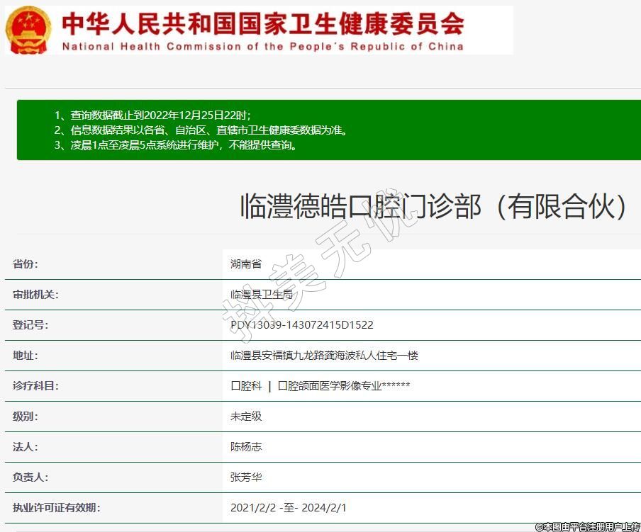641x532 pixels.
Task: Click the copyright note 本图由平台注册用户上传
Action: [588, 526]
